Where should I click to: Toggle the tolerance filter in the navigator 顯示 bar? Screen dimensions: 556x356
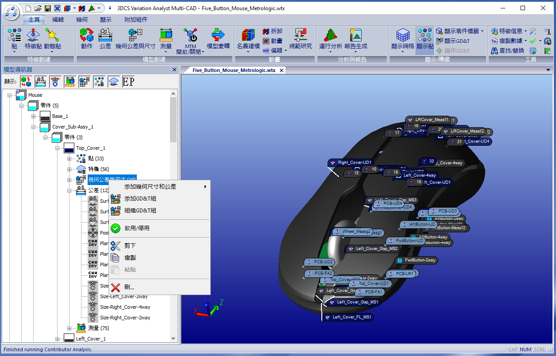click(x=41, y=82)
